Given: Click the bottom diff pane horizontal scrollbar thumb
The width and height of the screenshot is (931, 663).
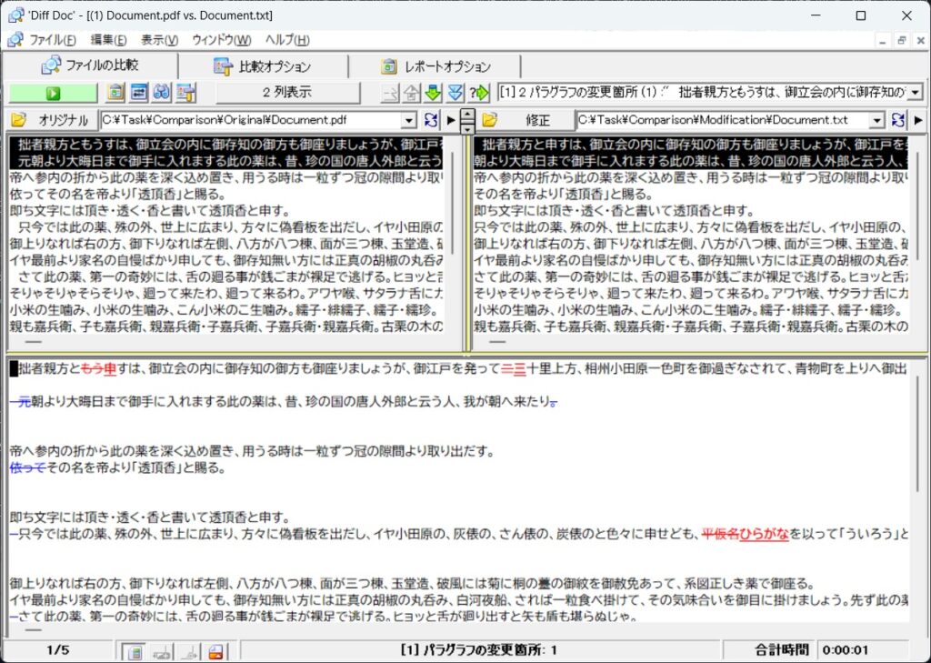Looking at the screenshot, I should click(34, 630).
